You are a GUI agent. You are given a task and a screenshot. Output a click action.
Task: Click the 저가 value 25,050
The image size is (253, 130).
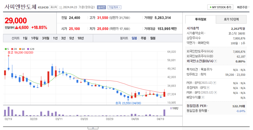(103, 29)
